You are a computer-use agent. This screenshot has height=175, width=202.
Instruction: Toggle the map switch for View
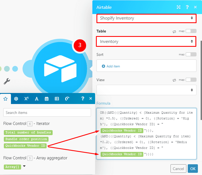click(x=191, y=80)
